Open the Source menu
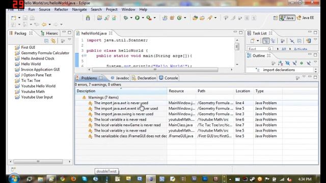 tap(44, 10)
